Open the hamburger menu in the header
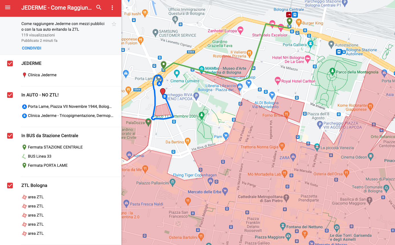 (8, 8)
